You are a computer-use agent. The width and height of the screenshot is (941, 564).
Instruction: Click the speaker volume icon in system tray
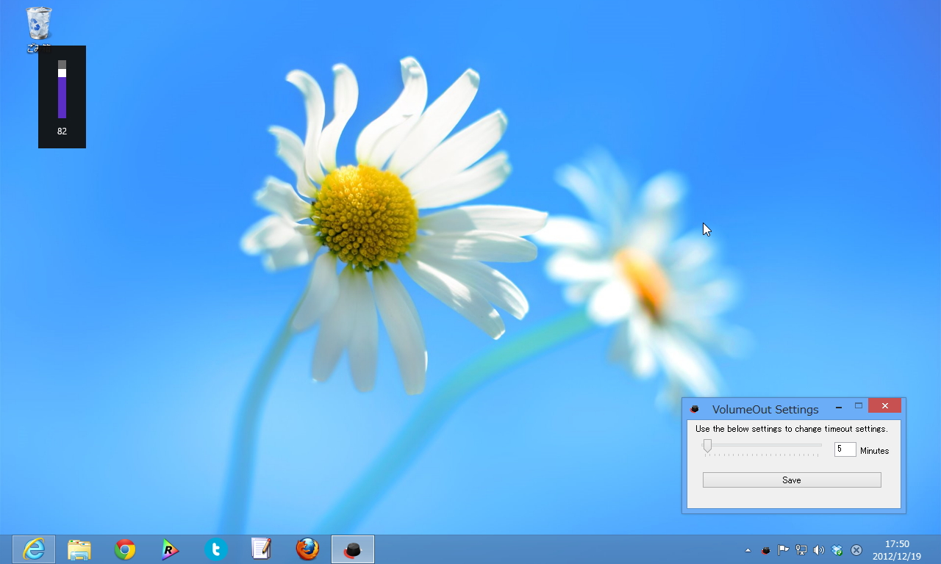(818, 550)
